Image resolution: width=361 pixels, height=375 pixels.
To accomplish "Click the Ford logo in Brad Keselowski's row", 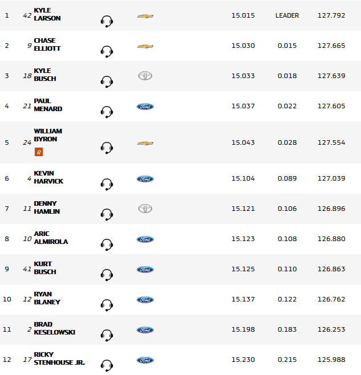I will 145,330.
